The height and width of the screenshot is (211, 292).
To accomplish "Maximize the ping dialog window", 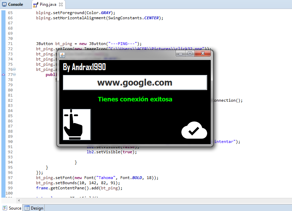I will 190,54.
